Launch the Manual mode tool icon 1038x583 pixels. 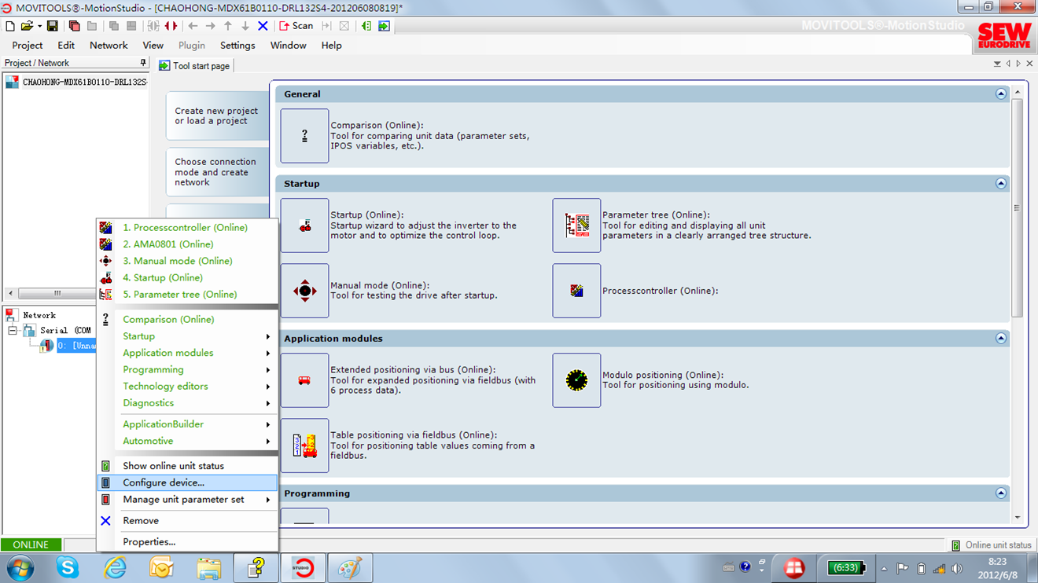point(304,291)
